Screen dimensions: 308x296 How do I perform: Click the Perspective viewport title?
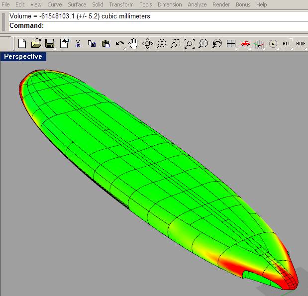[x=23, y=56]
